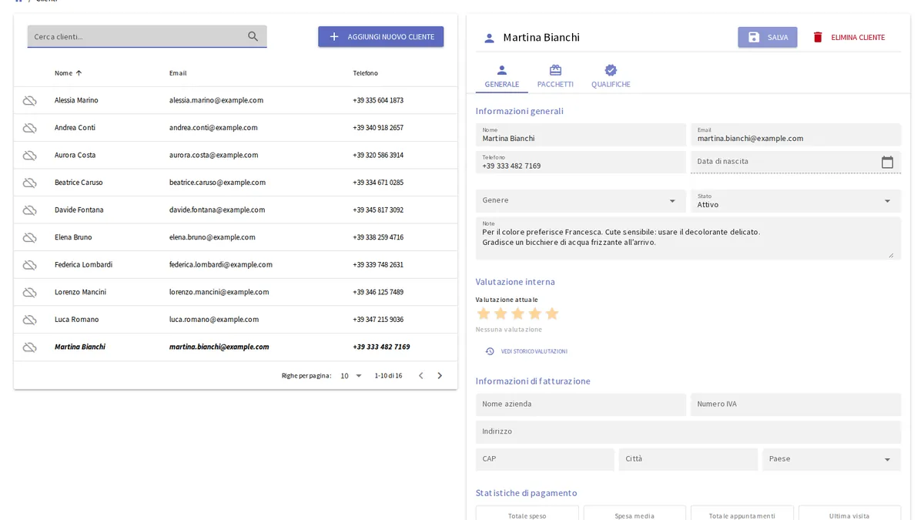924x520 pixels.
Task: Click the Città field
Action: coord(688,459)
